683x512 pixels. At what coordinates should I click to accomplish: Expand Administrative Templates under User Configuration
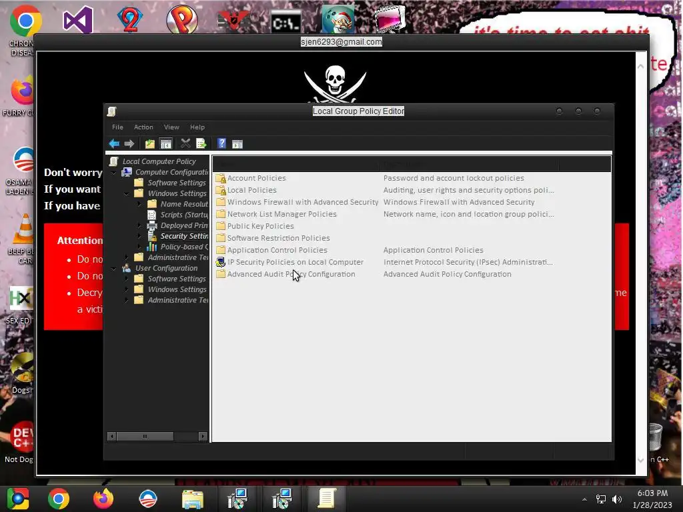pos(127,300)
